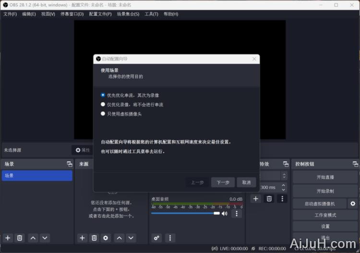Select the 场景 item in the scenes list
The height and width of the screenshot is (253, 360).
coord(37,176)
